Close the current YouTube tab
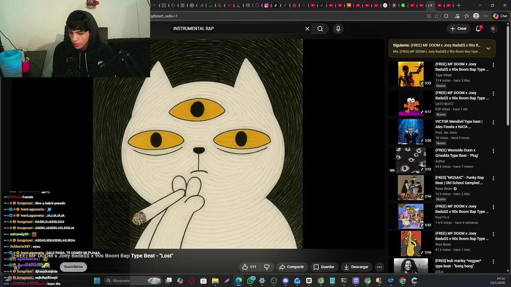Image resolution: width=511 pixels, height=287 pixels. click(431, 5)
